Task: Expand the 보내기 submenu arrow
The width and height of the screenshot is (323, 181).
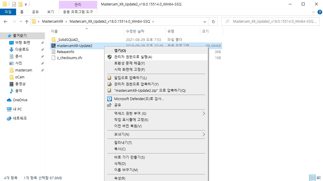Action: click(x=204, y=134)
